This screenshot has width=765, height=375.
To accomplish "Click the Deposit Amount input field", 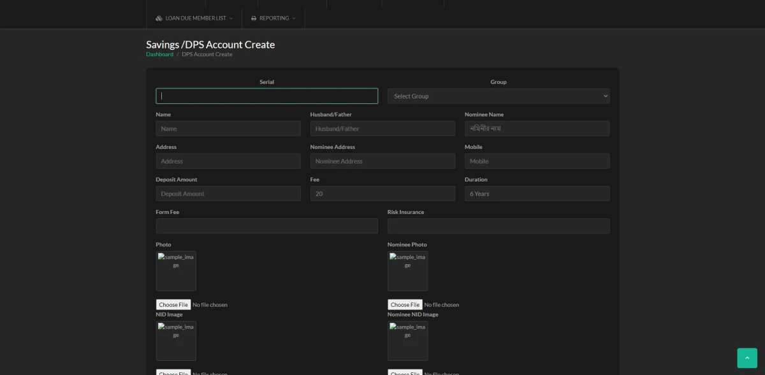I will click(x=228, y=194).
